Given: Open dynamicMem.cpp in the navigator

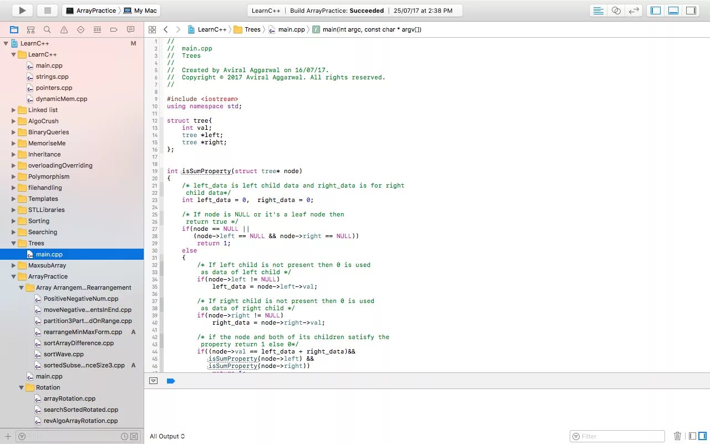Looking at the screenshot, I should (x=61, y=99).
